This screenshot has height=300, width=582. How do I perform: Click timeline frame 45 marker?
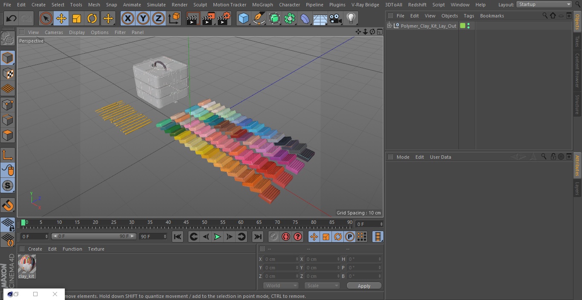[186, 223]
